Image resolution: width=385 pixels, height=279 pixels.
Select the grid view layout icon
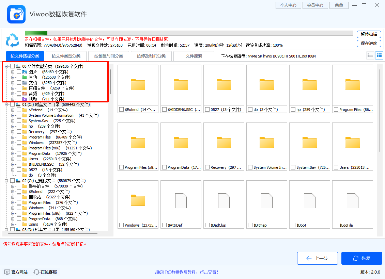[379, 55]
